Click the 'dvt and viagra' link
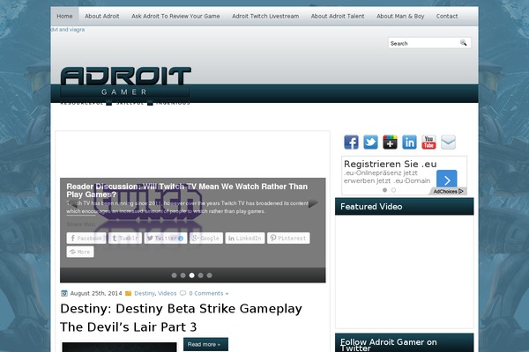The width and height of the screenshot is (529, 352). pyautogui.click(x=68, y=29)
